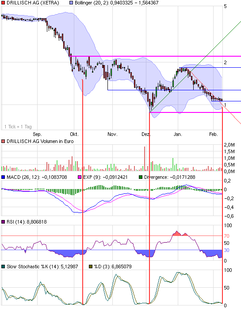Click the MACD axis -0,4 label
241x309 pixels.
[229, 207]
